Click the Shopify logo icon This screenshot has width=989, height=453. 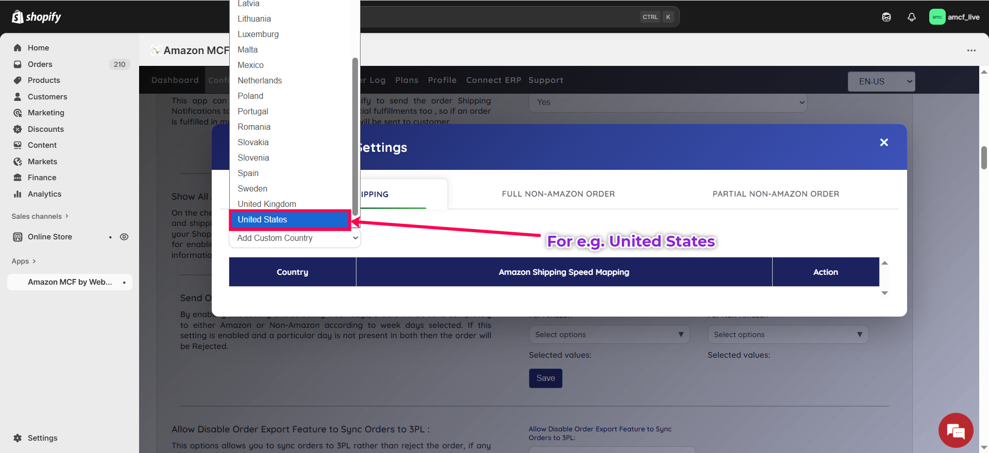(x=18, y=17)
